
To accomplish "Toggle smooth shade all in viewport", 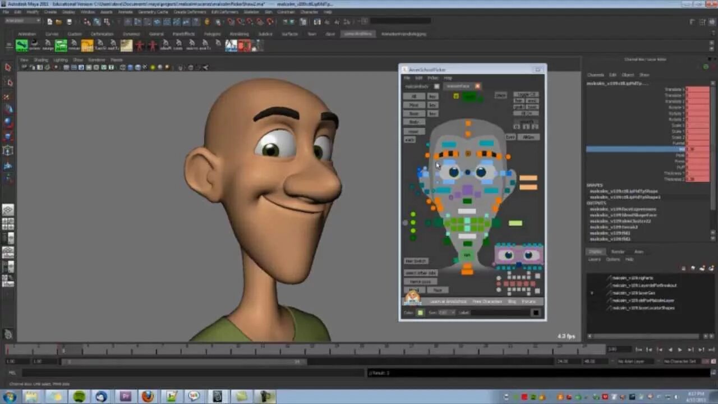I will 130,67.
